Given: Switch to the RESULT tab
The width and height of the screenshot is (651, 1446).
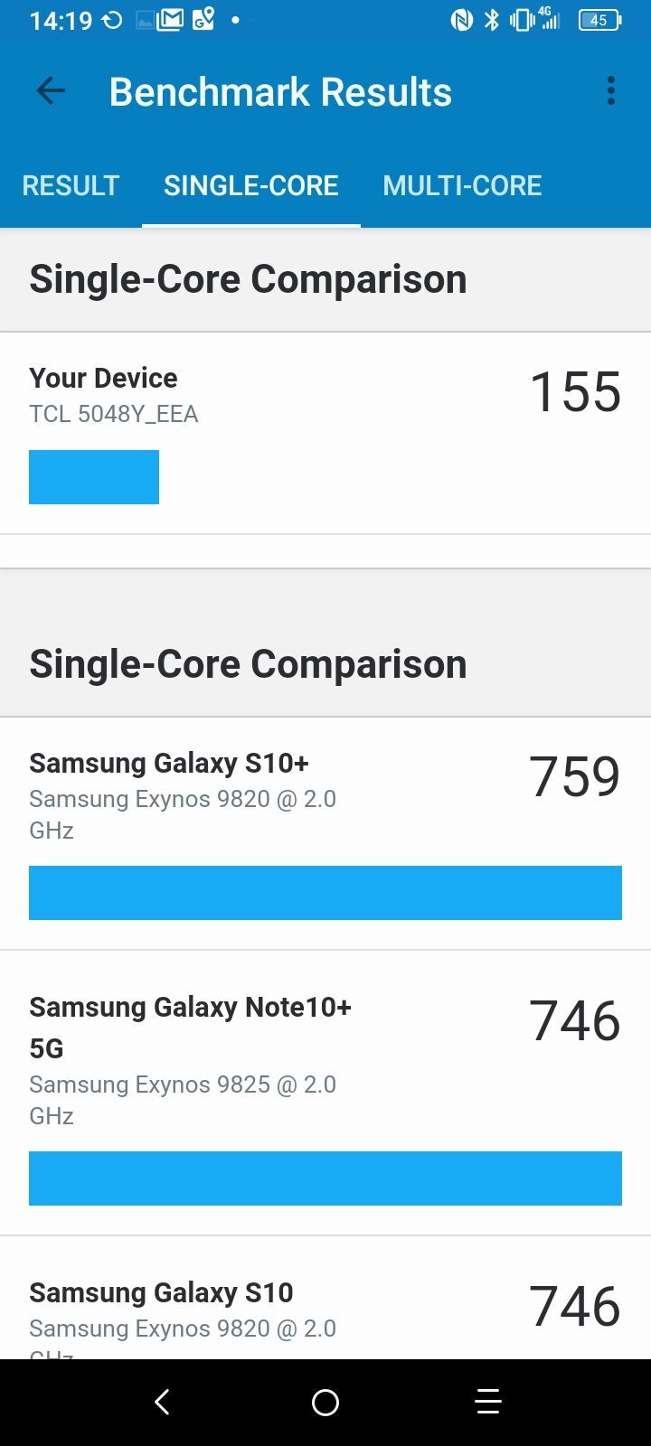Looking at the screenshot, I should coord(71,186).
